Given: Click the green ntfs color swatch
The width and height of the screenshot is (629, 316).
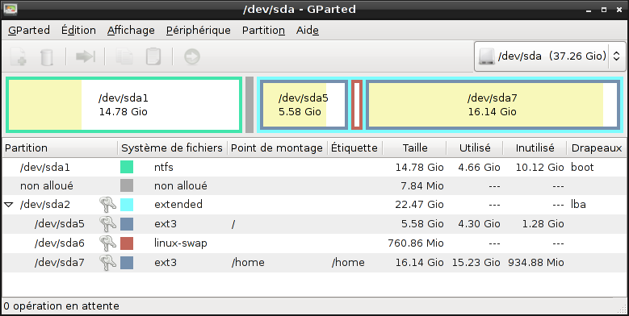Looking at the screenshot, I should click(x=127, y=167).
